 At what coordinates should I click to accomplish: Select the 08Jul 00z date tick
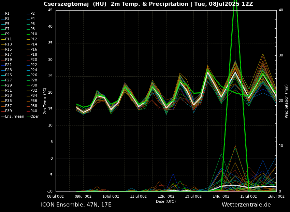tap(55, 196)
